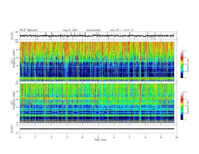The height and width of the screenshot is (154, 199).
Task: Click the ch.2 colorbar "-7" tick value
Action: [185, 120]
